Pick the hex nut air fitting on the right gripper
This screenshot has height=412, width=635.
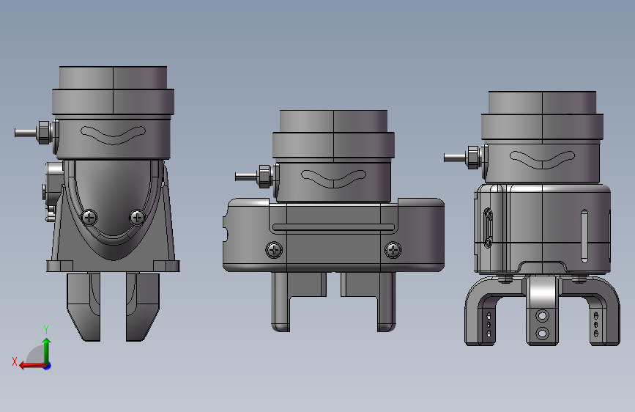472,158
